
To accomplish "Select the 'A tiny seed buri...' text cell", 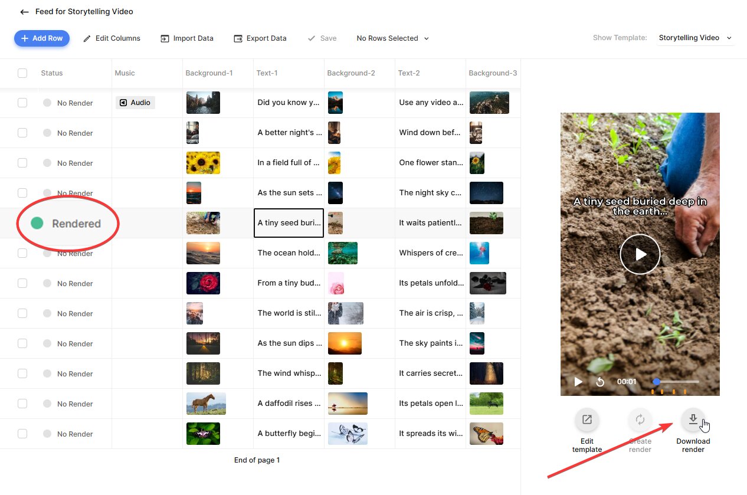I will (289, 223).
